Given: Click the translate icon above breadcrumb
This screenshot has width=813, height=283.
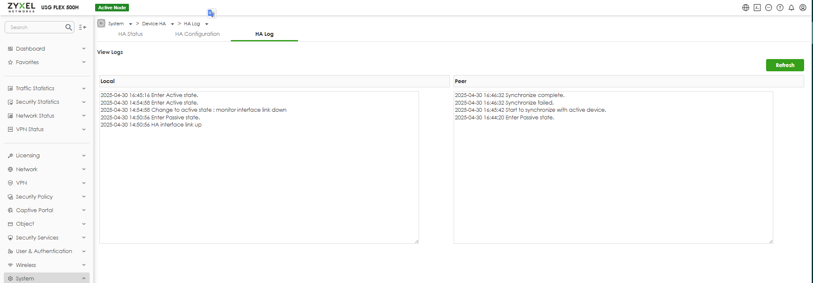Looking at the screenshot, I should (x=211, y=13).
